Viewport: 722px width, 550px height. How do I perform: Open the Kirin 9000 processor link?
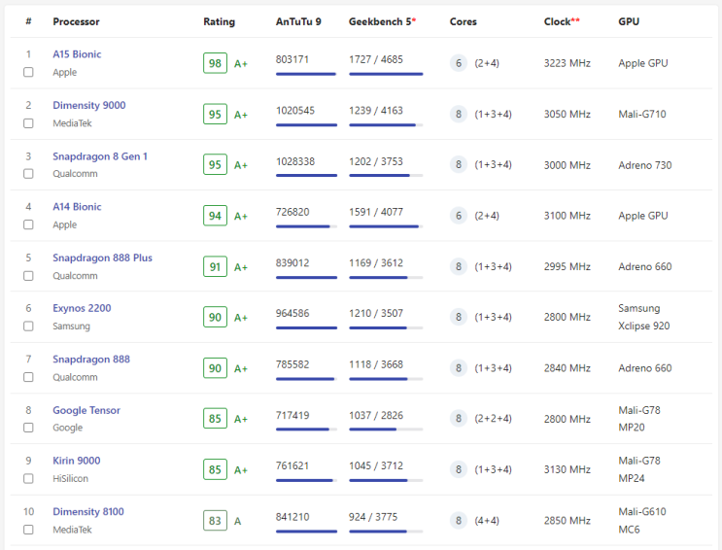77,461
